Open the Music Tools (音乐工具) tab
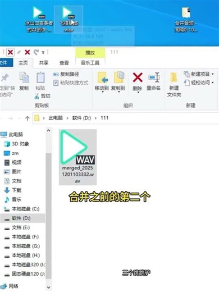 (90, 63)
